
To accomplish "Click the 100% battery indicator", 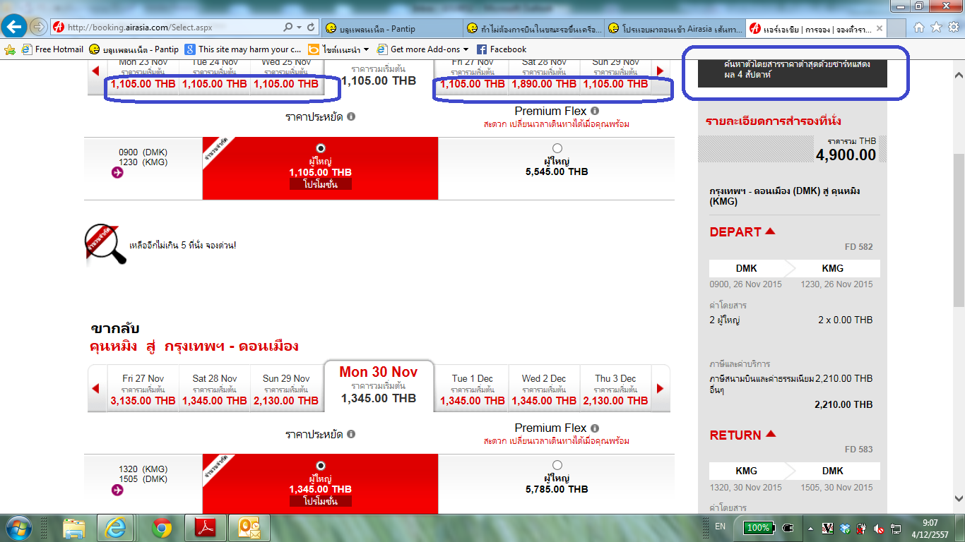I will click(758, 528).
